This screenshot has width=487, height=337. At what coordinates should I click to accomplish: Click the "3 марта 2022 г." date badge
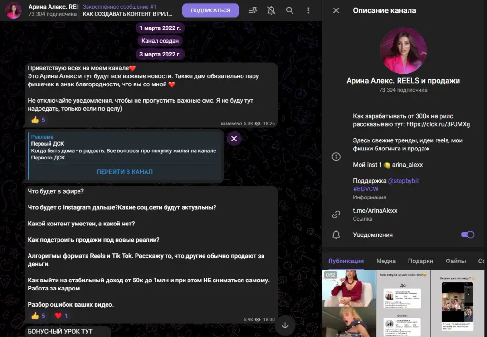[160, 54]
